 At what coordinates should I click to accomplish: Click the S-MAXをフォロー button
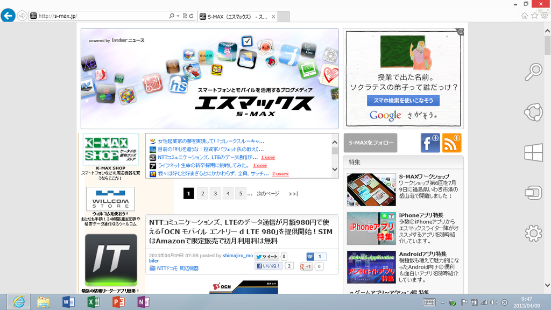pos(370,143)
